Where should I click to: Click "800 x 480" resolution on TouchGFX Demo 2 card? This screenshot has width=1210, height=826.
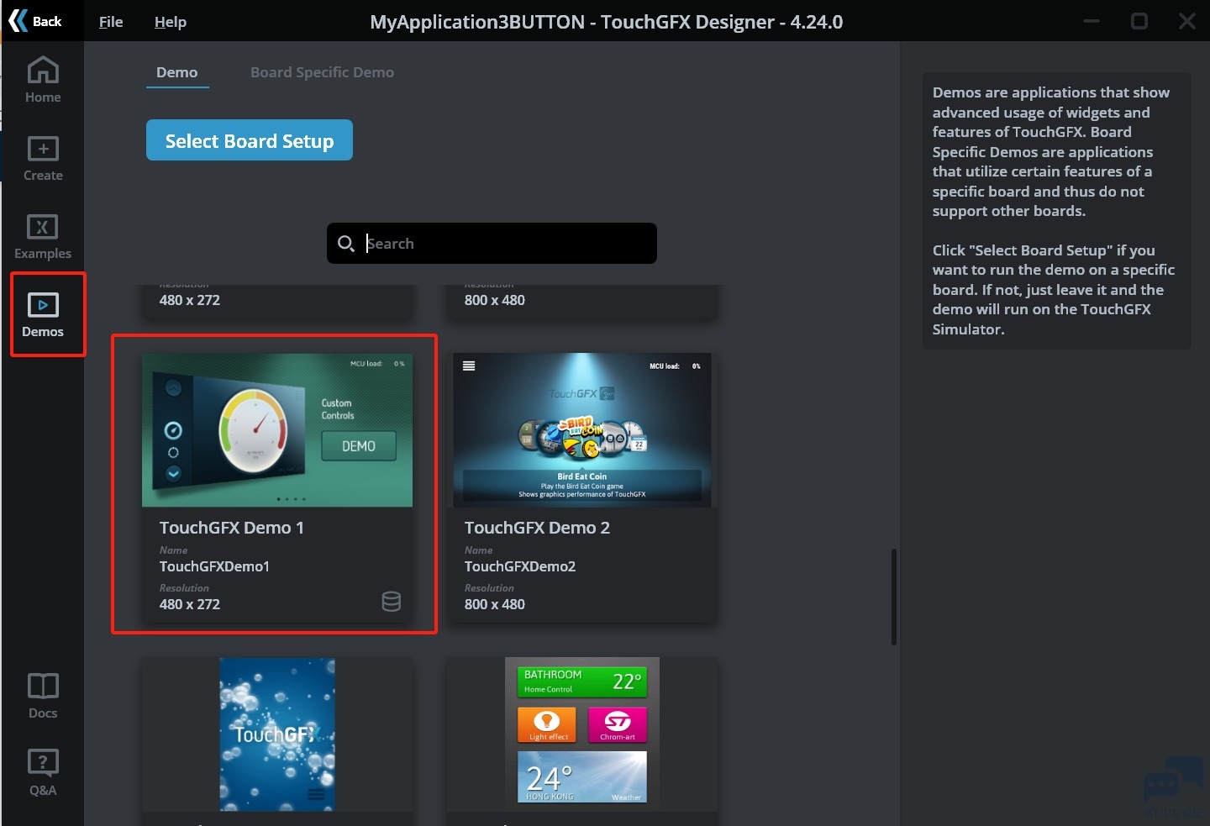click(x=495, y=604)
